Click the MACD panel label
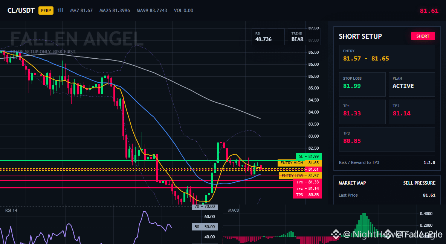The height and width of the screenshot is (244, 446). pyautogui.click(x=234, y=210)
